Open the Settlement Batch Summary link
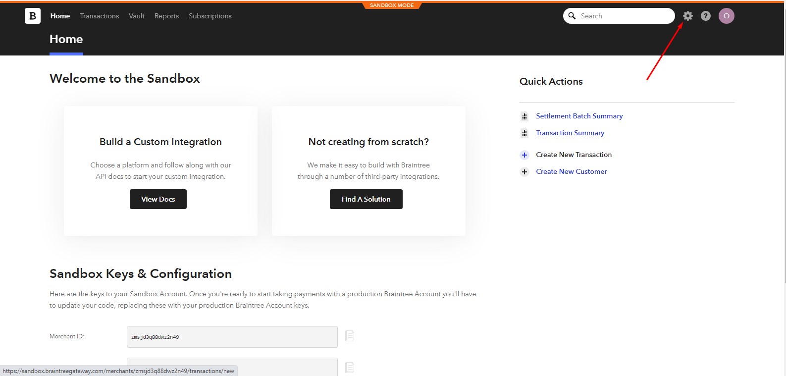The height and width of the screenshot is (376, 786). pyautogui.click(x=579, y=116)
